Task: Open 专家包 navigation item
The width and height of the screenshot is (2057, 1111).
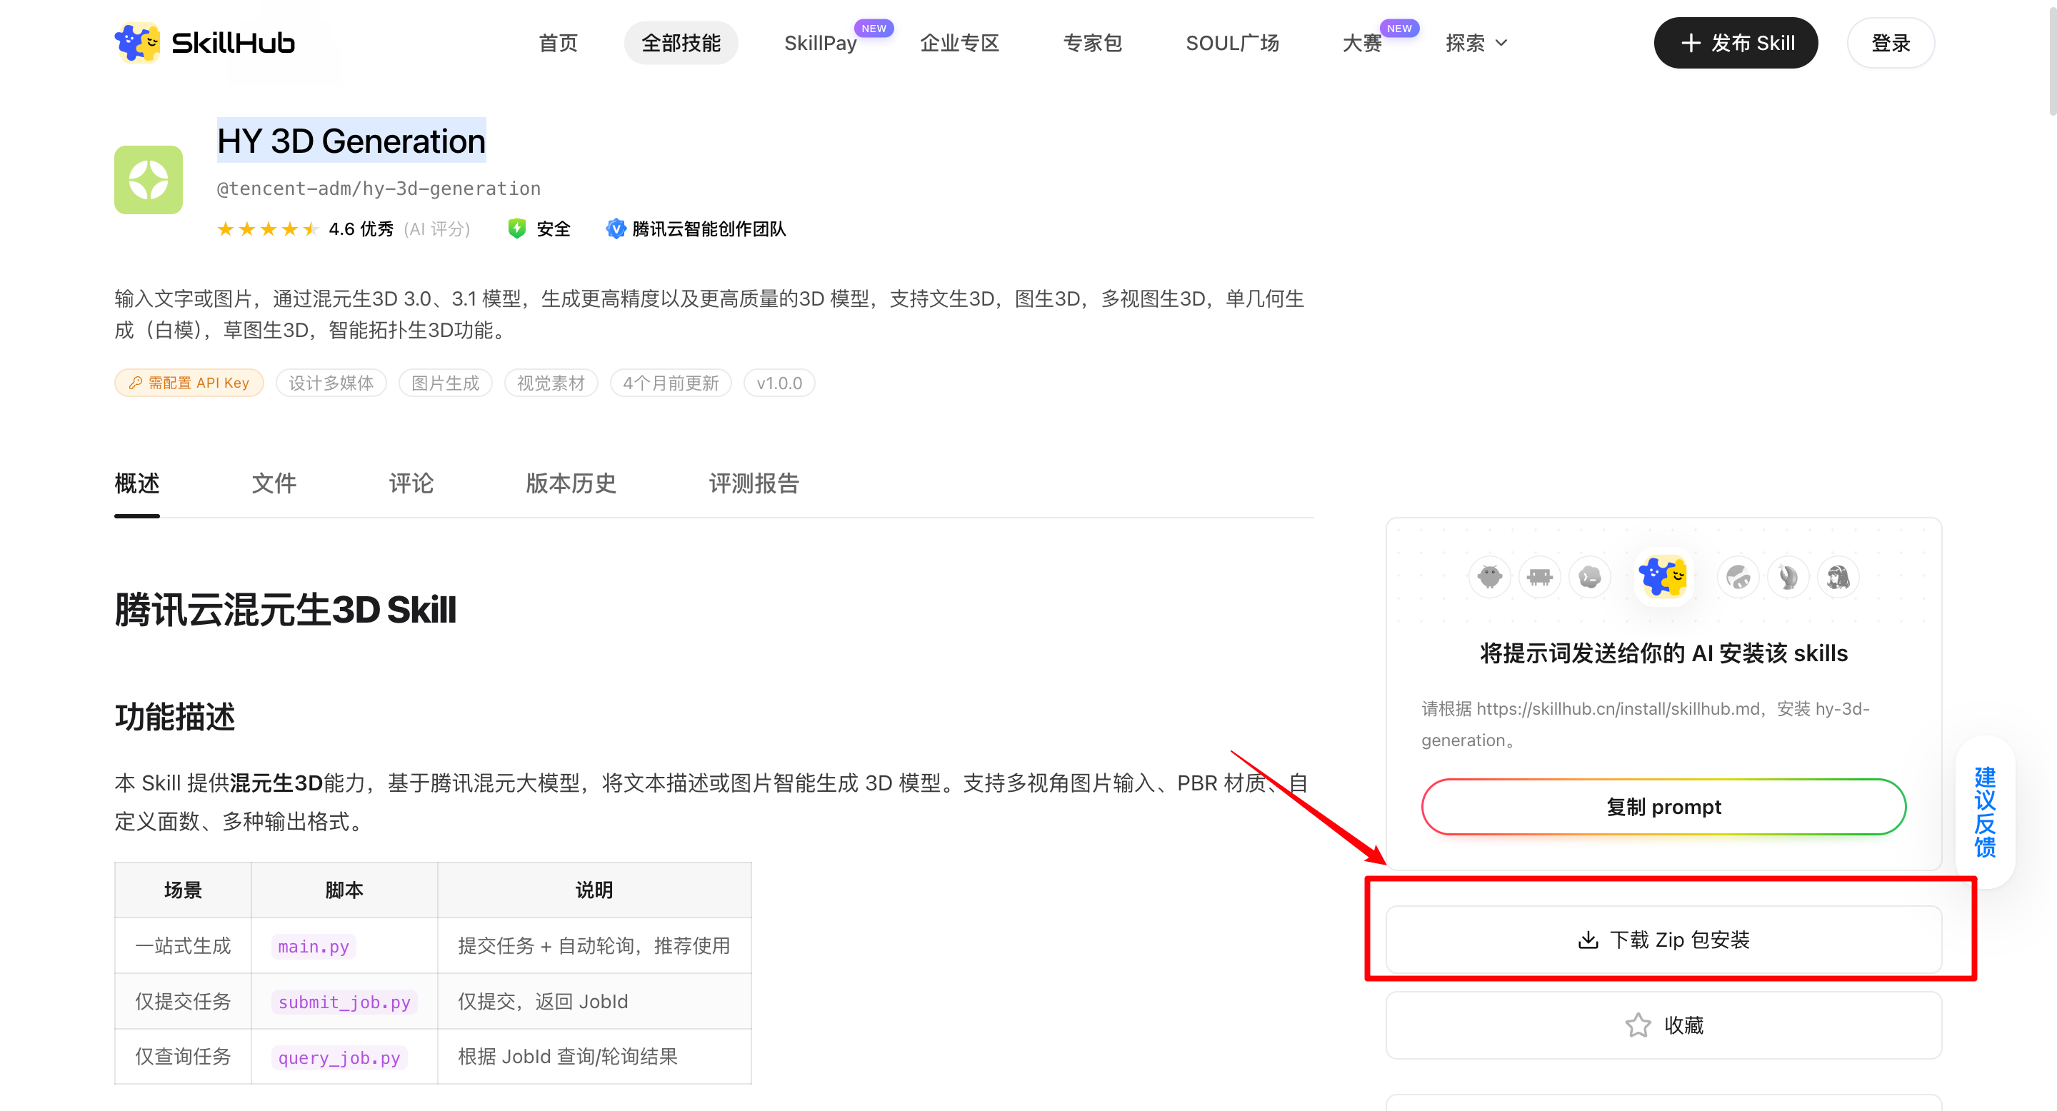Action: [x=1092, y=43]
